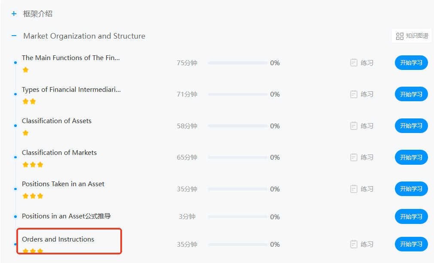Click the Market Organization and Structure heading
Image resolution: width=434 pixels, height=263 pixels.
pos(84,36)
